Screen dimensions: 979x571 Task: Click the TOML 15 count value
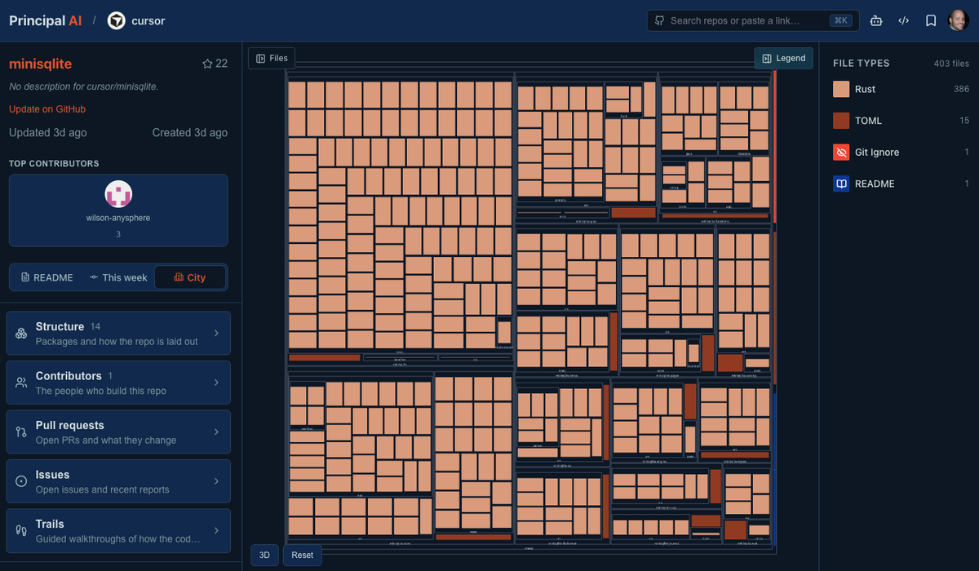point(964,121)
